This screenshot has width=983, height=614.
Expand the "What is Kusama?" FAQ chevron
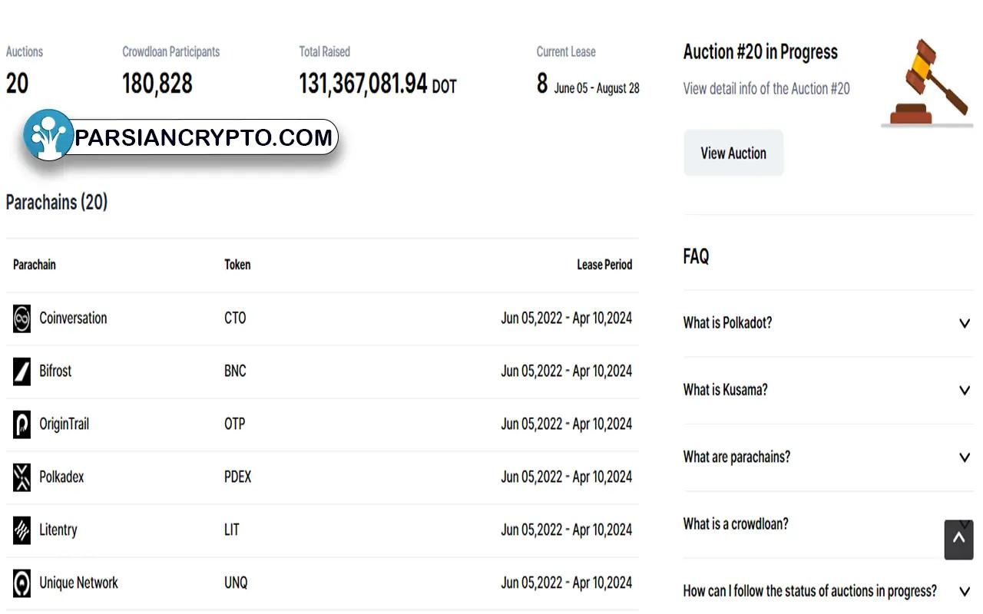coord(965,390)
